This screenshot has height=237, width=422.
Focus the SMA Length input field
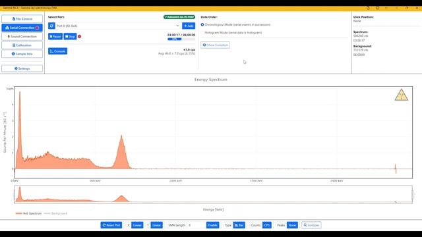pos(196,225)
